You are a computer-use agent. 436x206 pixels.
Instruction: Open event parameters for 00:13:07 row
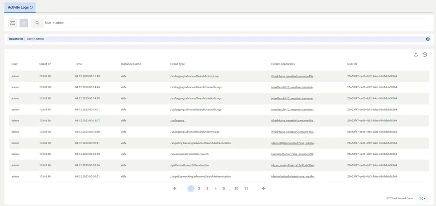pyautogui.click(x=293, y=121)
